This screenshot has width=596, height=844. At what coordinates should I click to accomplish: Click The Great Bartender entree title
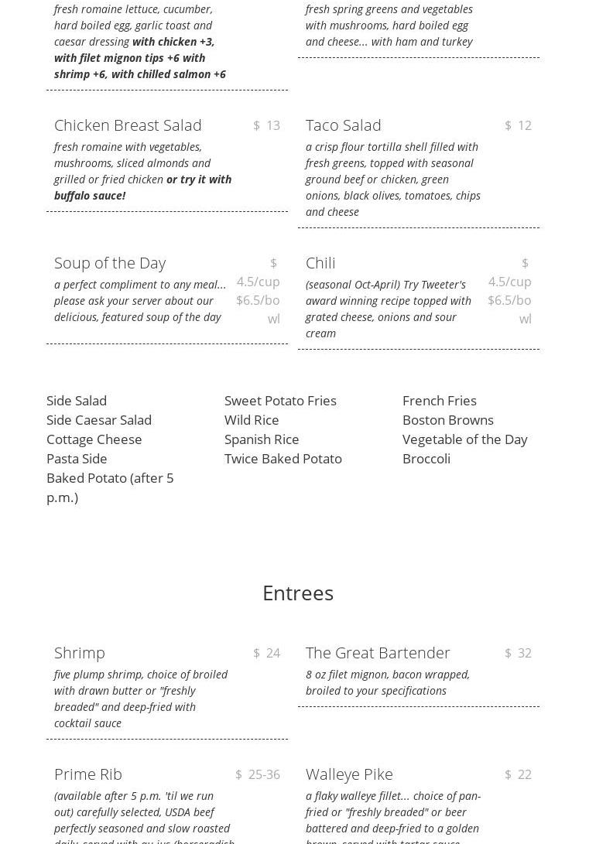pos(378,653)
